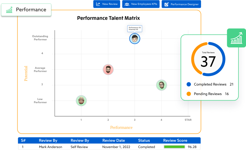Sort by the Review Date column header
This screenshot has height=150, width=246.
pos(114,140)
